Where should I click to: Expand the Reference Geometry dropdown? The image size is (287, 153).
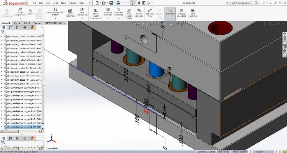coord(119,18)
